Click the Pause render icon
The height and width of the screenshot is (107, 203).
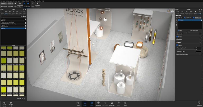[15, 4]
